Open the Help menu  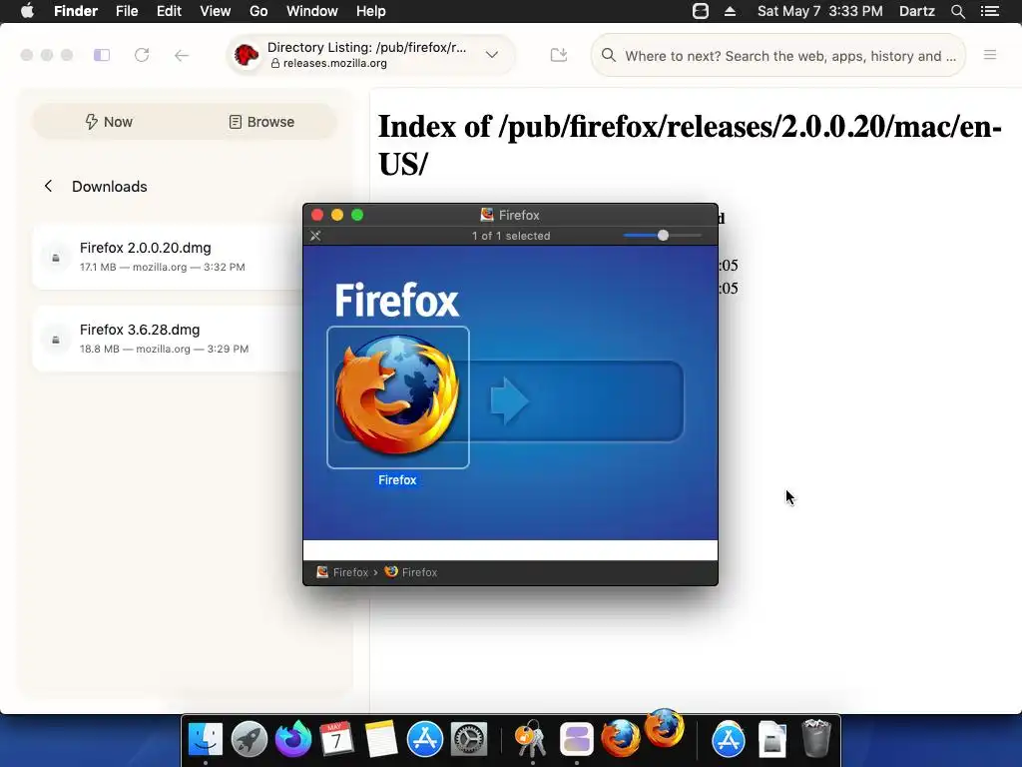371,11
